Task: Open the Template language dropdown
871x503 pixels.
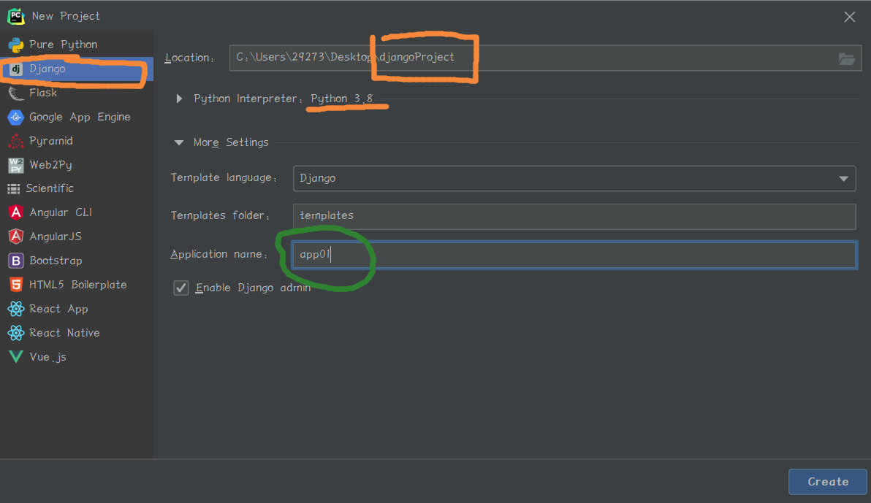Action: point(574,179)
